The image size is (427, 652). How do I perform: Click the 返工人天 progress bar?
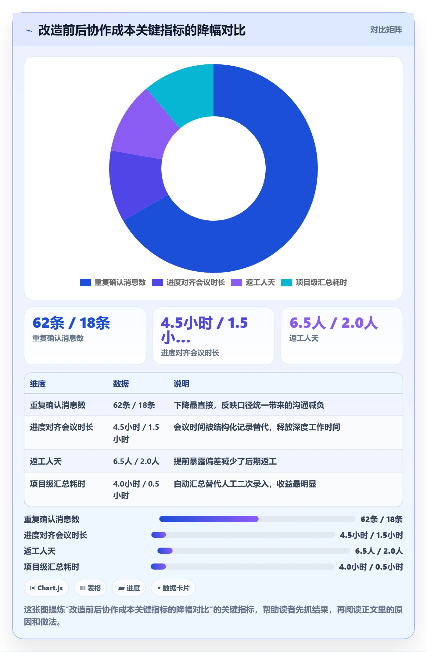(x=254, y=551)
